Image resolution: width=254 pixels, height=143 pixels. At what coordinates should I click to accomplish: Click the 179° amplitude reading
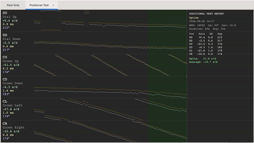click(6, 116)
